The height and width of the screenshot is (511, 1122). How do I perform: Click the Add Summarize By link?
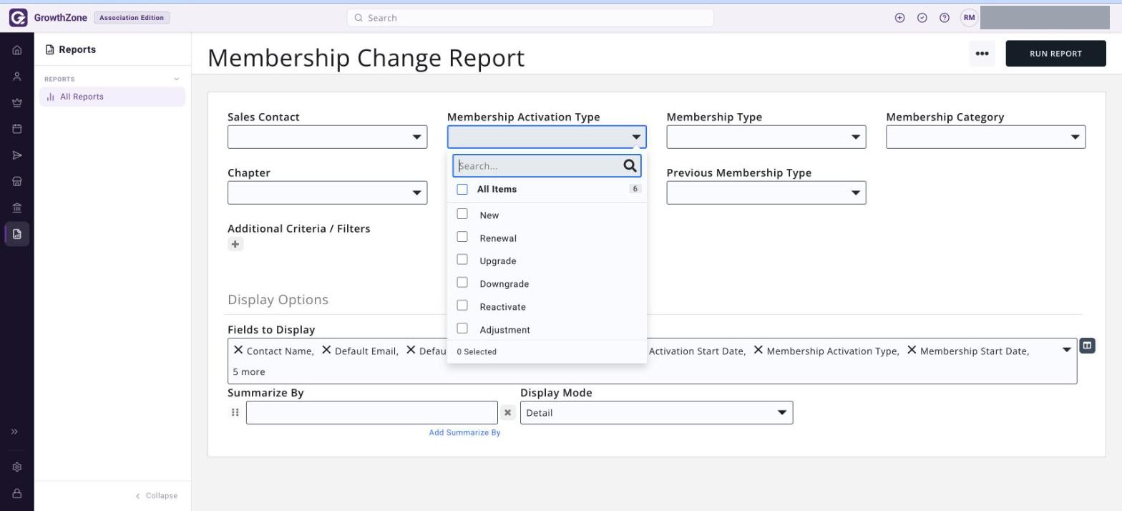pos(464,432)
